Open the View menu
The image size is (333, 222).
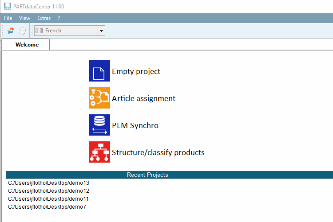(x=25, y=18)
